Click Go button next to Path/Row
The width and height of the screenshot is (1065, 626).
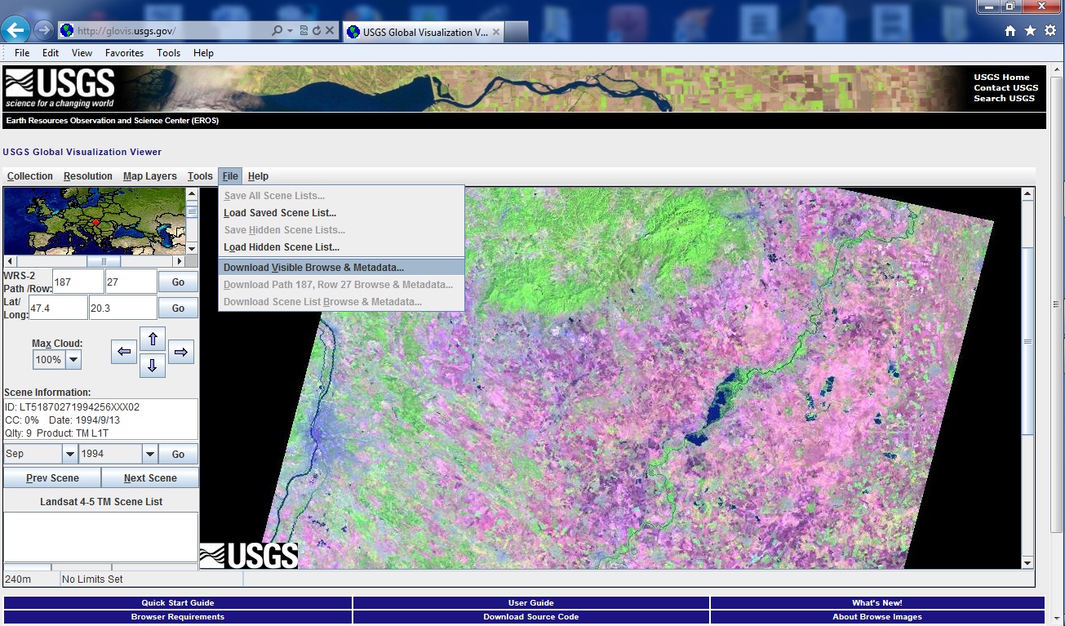click(x=178, y=282)
